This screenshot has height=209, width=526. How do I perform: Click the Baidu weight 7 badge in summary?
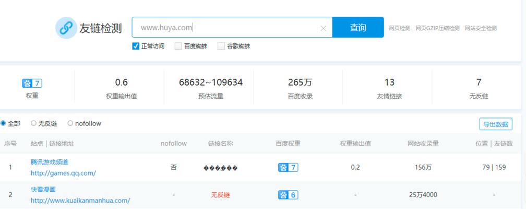coord(32,83)
